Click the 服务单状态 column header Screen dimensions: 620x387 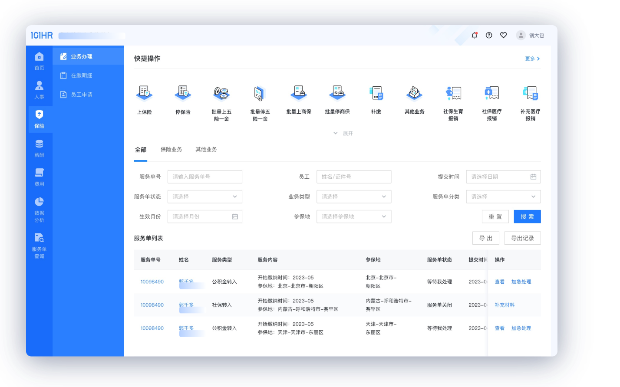coord(439,260)
